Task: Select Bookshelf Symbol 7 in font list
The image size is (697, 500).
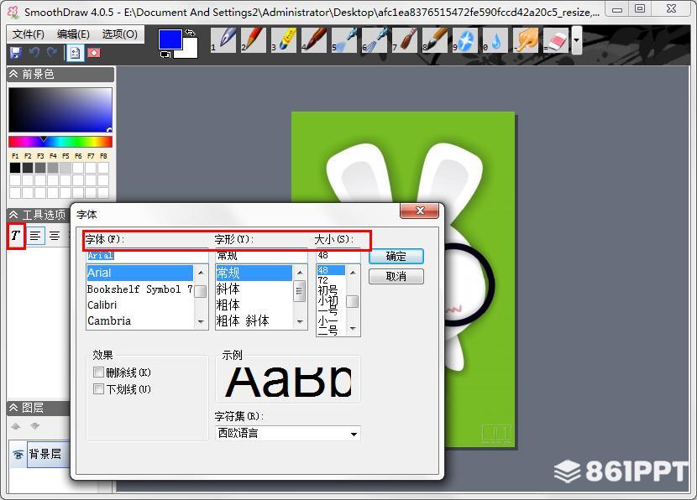Action: (139, 289)
